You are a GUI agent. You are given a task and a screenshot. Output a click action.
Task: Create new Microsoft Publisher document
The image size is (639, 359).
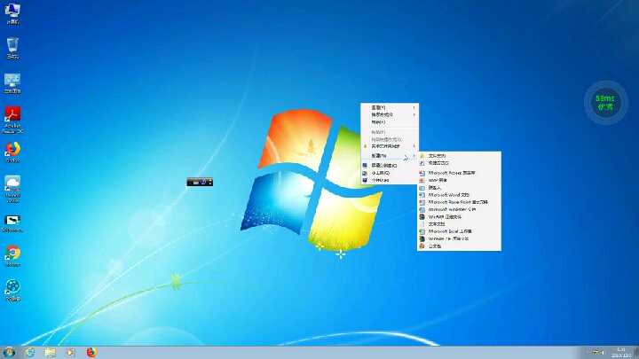[x=460, y=209]
